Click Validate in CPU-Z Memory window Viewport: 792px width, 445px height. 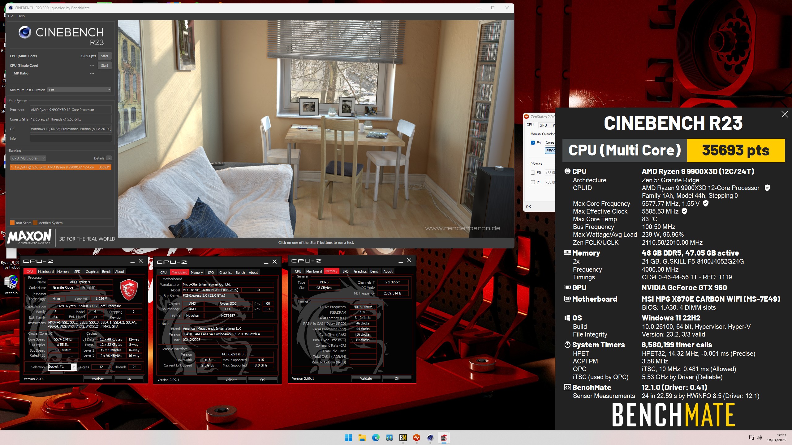tap(366, 378)
